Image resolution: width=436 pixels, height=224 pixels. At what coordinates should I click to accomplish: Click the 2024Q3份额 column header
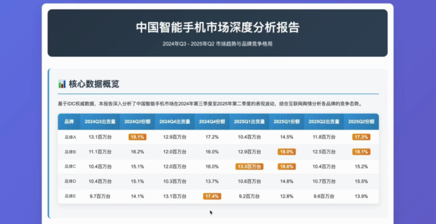coord(137,121)
